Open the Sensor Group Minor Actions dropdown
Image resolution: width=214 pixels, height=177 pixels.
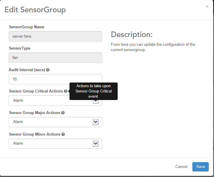(x=95, y=143)
